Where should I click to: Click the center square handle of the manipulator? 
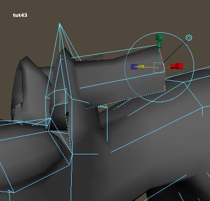pyautogui.click(x=159, y=67)
